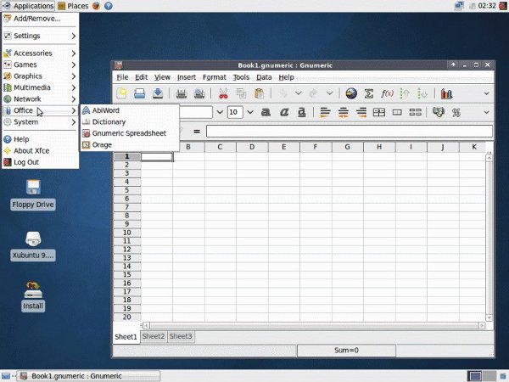This screenshot has height=382, width=509.
Task: Apply currency number format icon
Action: coord(439,112)
